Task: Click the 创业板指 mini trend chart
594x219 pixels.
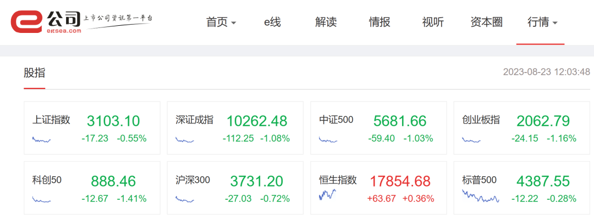Action: coord(471,140)
